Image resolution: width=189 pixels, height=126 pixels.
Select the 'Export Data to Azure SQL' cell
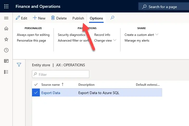99,93
